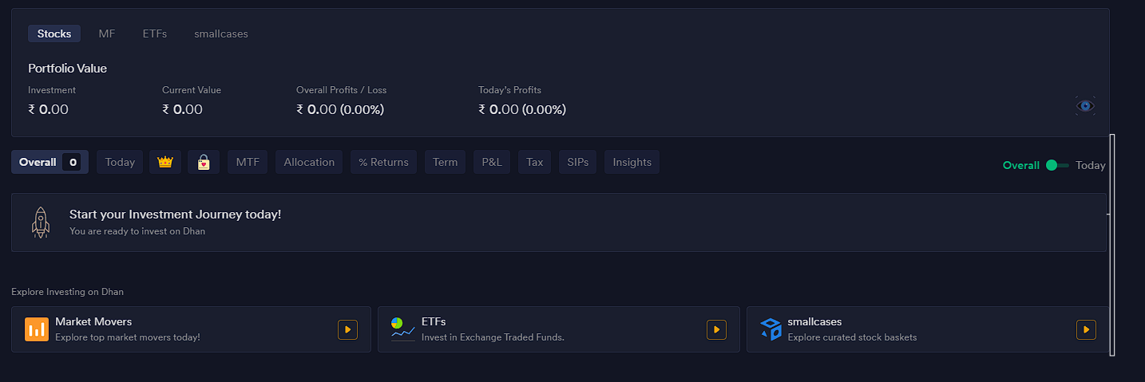1145x382 pixels.
Task: Open ETFs with the play arrow button
Action: 716,329
